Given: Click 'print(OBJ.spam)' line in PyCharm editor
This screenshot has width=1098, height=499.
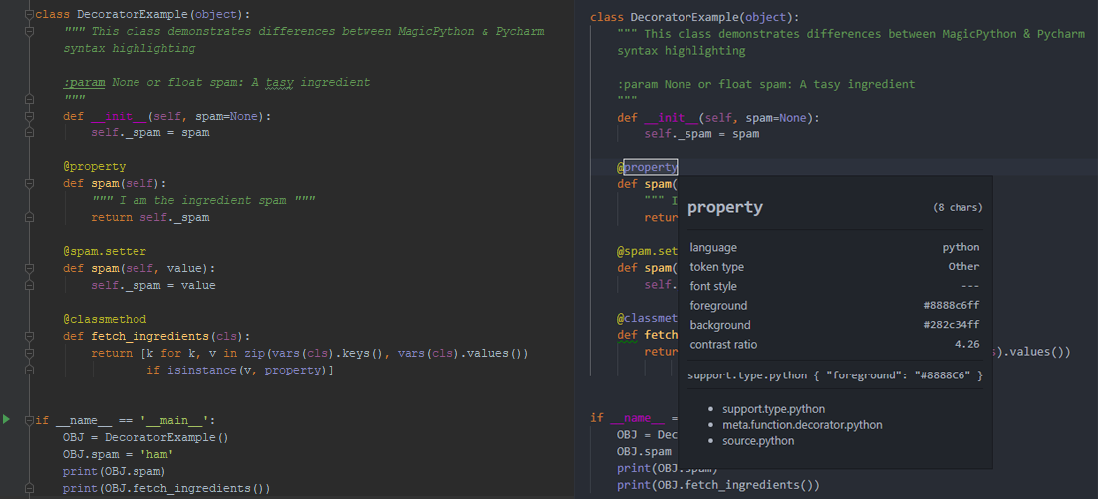Looking at the screenshot, I should tap(115, 471).
